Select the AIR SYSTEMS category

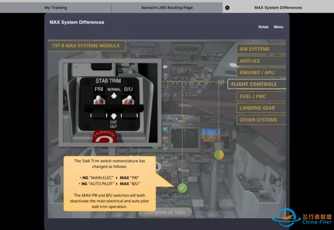(x=261, y=49)
